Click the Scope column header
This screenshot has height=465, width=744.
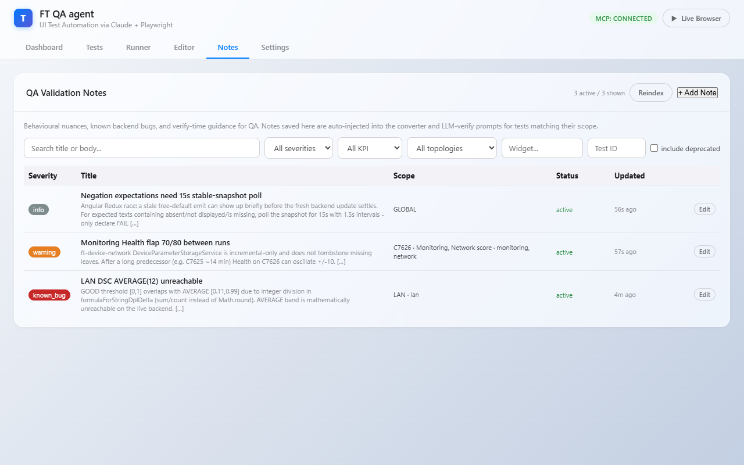tap(404, 176)
